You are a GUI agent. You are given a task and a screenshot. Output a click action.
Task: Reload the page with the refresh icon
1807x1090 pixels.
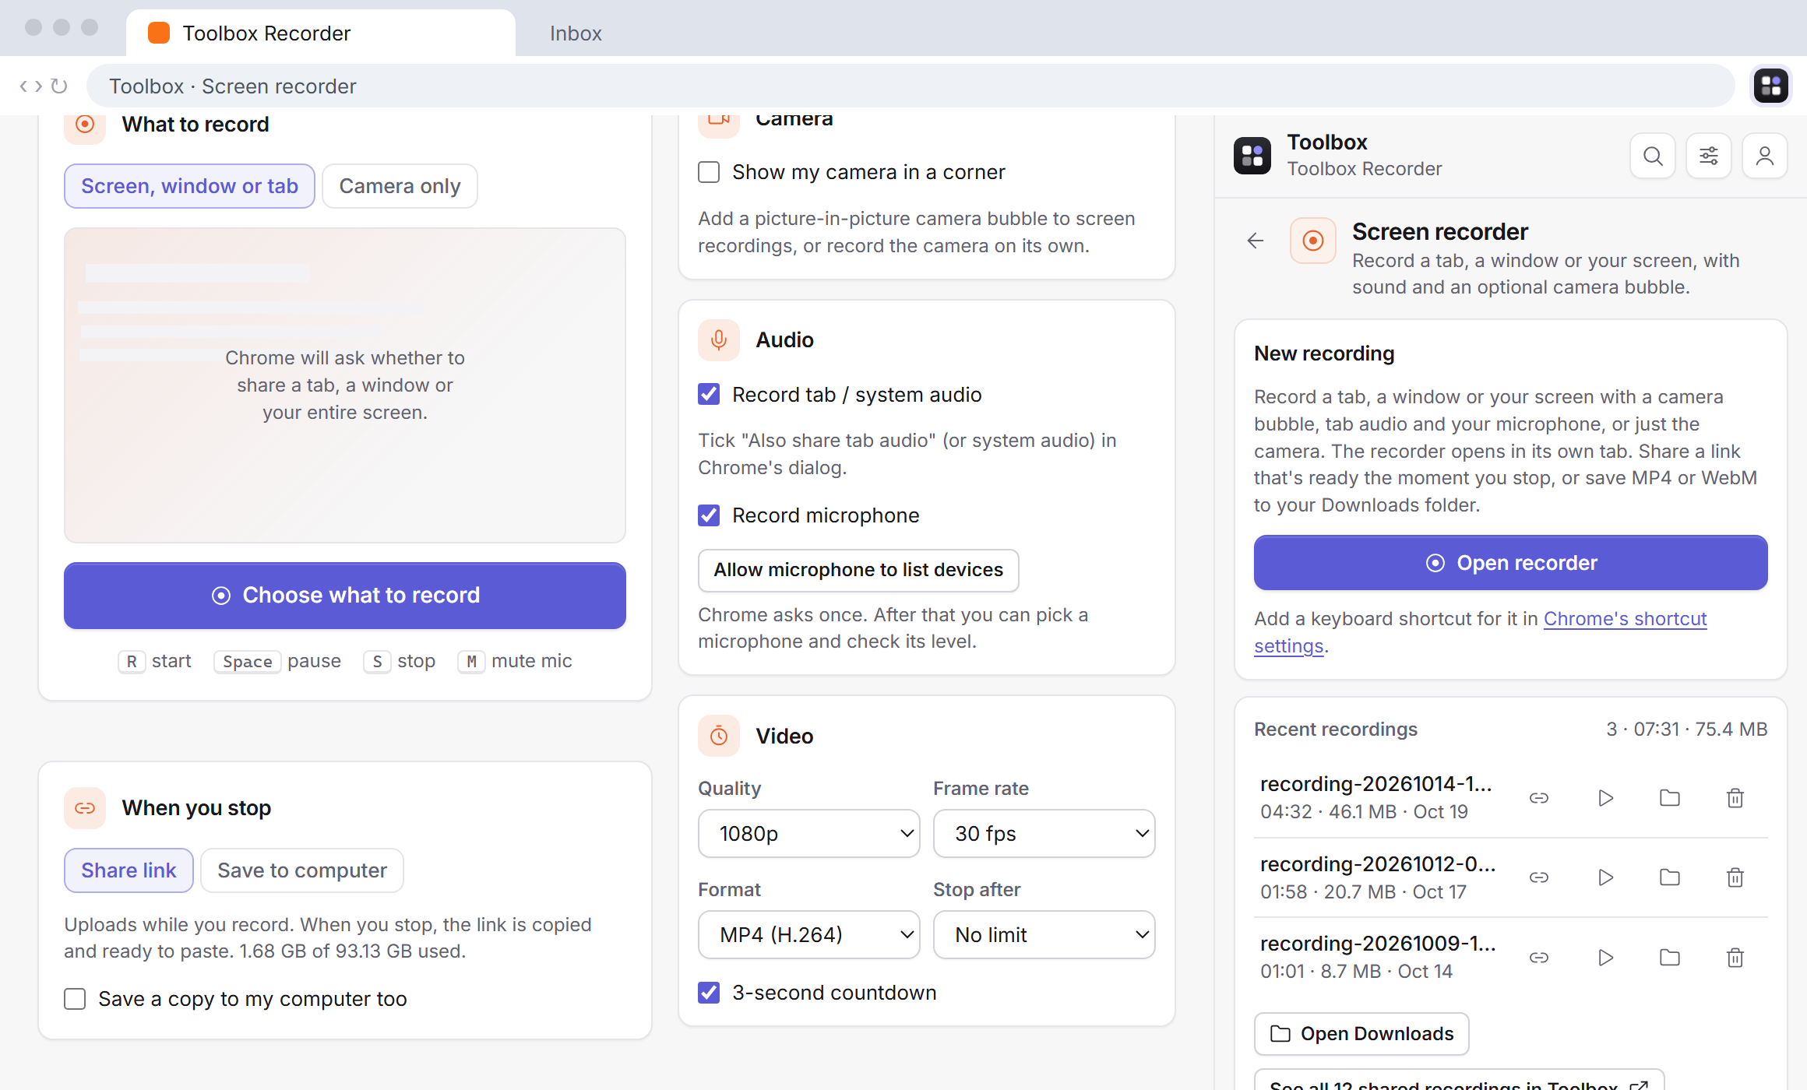coord(59,86)
